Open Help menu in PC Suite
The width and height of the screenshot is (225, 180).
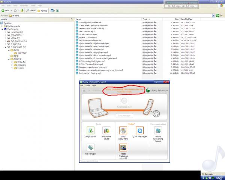tap(93, 85)
